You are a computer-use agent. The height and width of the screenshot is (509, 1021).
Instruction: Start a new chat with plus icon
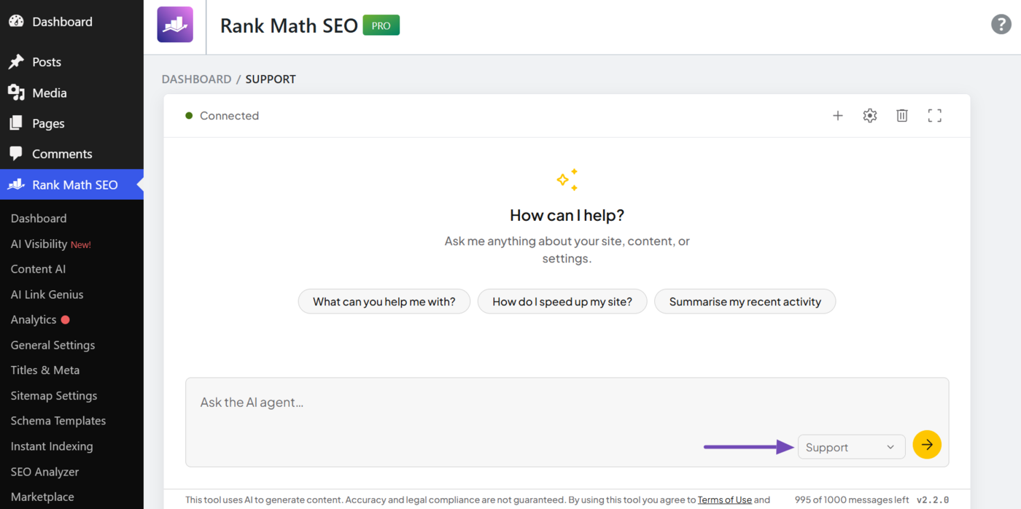coord(838,115)
